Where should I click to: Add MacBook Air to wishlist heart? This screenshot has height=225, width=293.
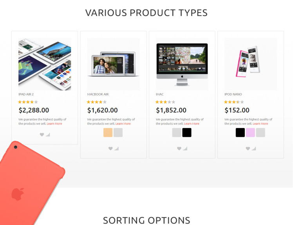tap(110, 149)
